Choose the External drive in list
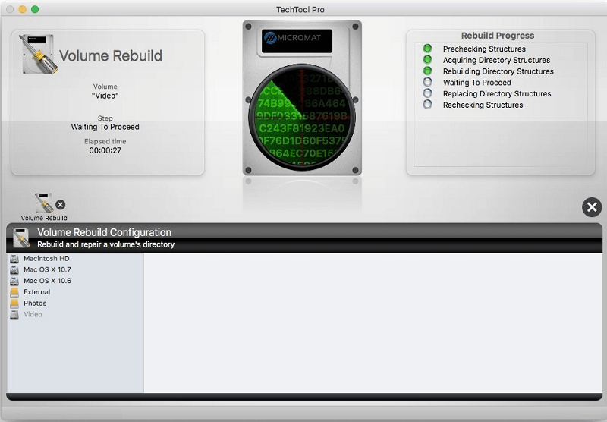This screenshot has width=607, height=422. click(36, 292)
